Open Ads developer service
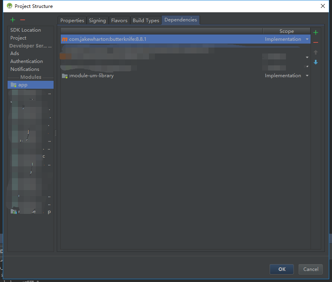 click(15, 53)
